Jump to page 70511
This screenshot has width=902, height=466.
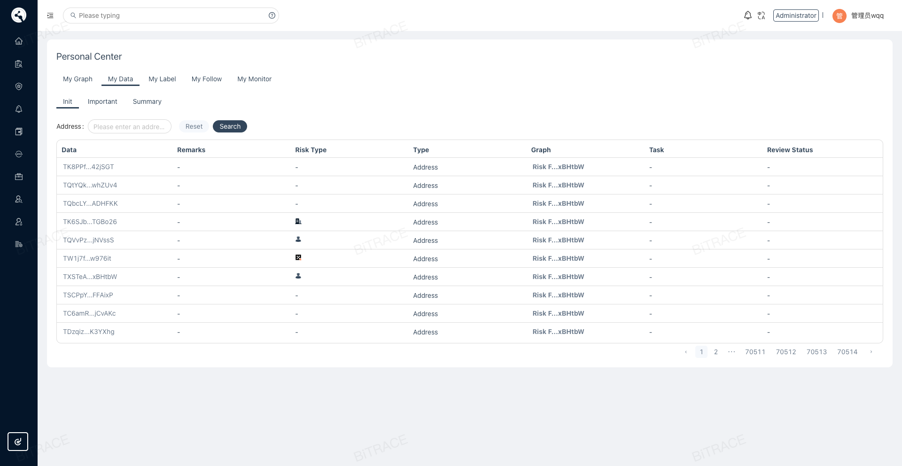[x=755, y=352]
